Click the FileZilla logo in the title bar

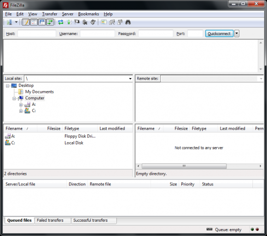[x=6, y=5]
